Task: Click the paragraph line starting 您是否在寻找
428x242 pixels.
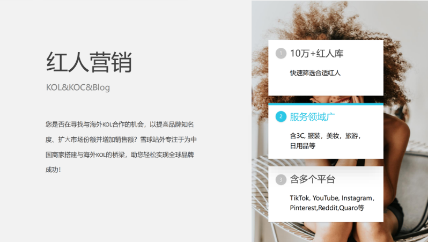Action: [120, 124]
